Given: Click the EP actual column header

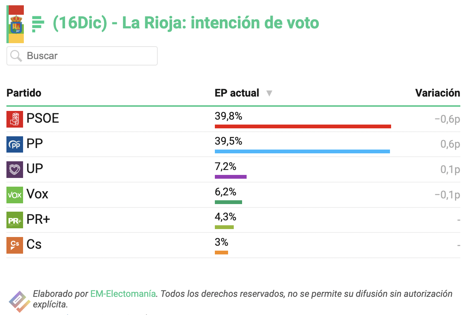Looking at the screenshot, I should click(237, 93).
